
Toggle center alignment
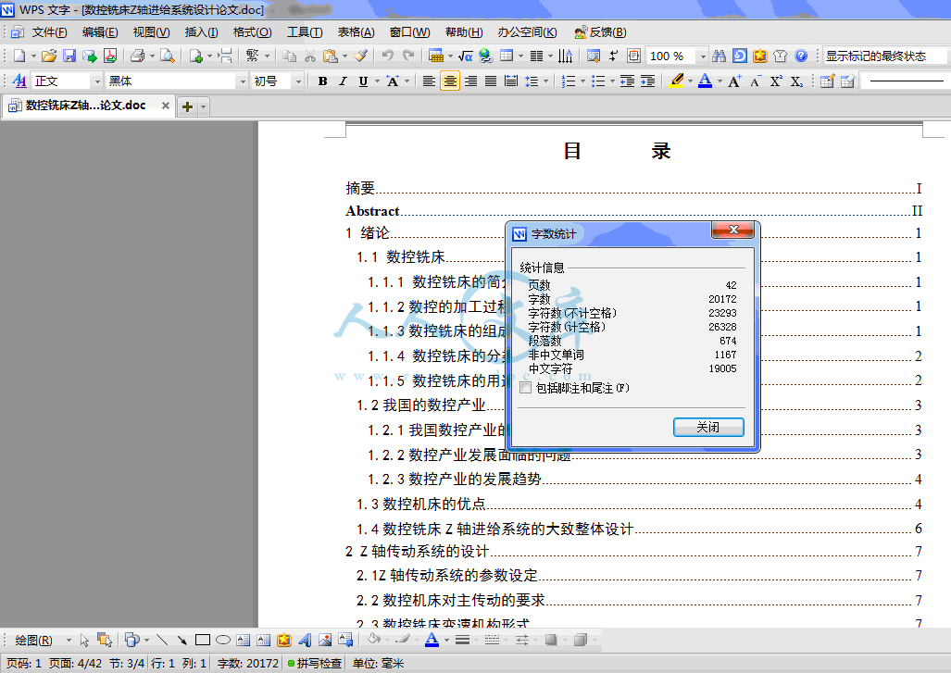(450, 81)
